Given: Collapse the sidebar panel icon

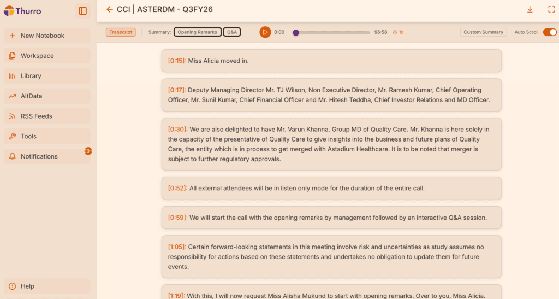Looking at the screenshot, I should click(x=82, y=10).
